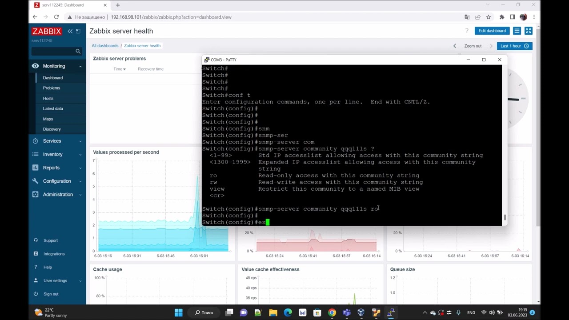Expand the Inventory menu section

pos(57,154)
